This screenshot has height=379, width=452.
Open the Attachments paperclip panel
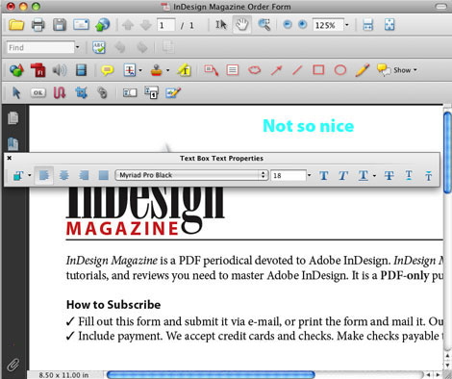pyautogui.click(x=13, y=365)
